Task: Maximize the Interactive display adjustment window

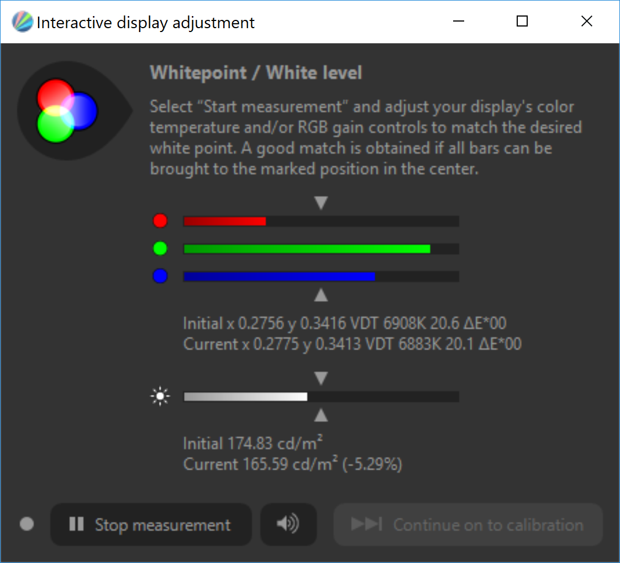Action: coord(522,22)
